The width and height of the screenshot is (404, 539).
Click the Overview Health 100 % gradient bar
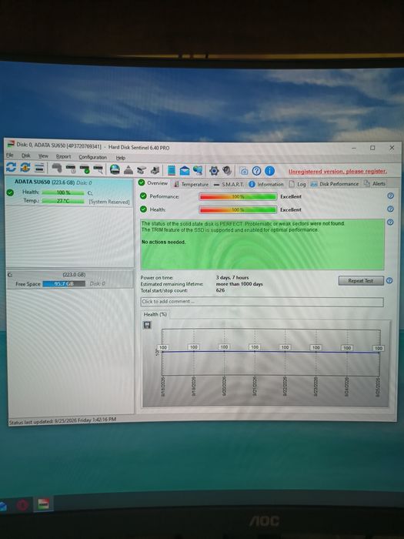coord(238,209)
